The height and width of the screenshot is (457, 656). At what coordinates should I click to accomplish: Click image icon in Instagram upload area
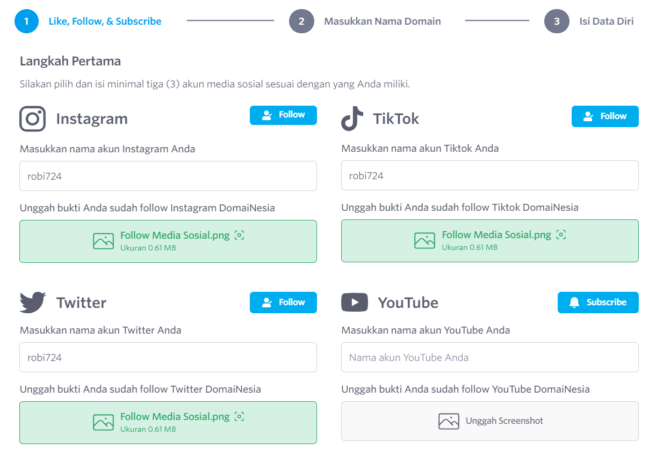[x=103, y=241]
